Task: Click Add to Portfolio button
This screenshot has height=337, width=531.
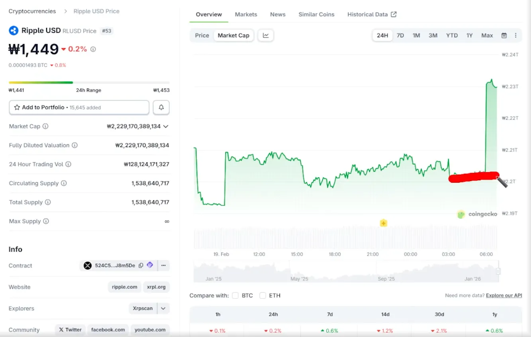Action: click(79, 107)
